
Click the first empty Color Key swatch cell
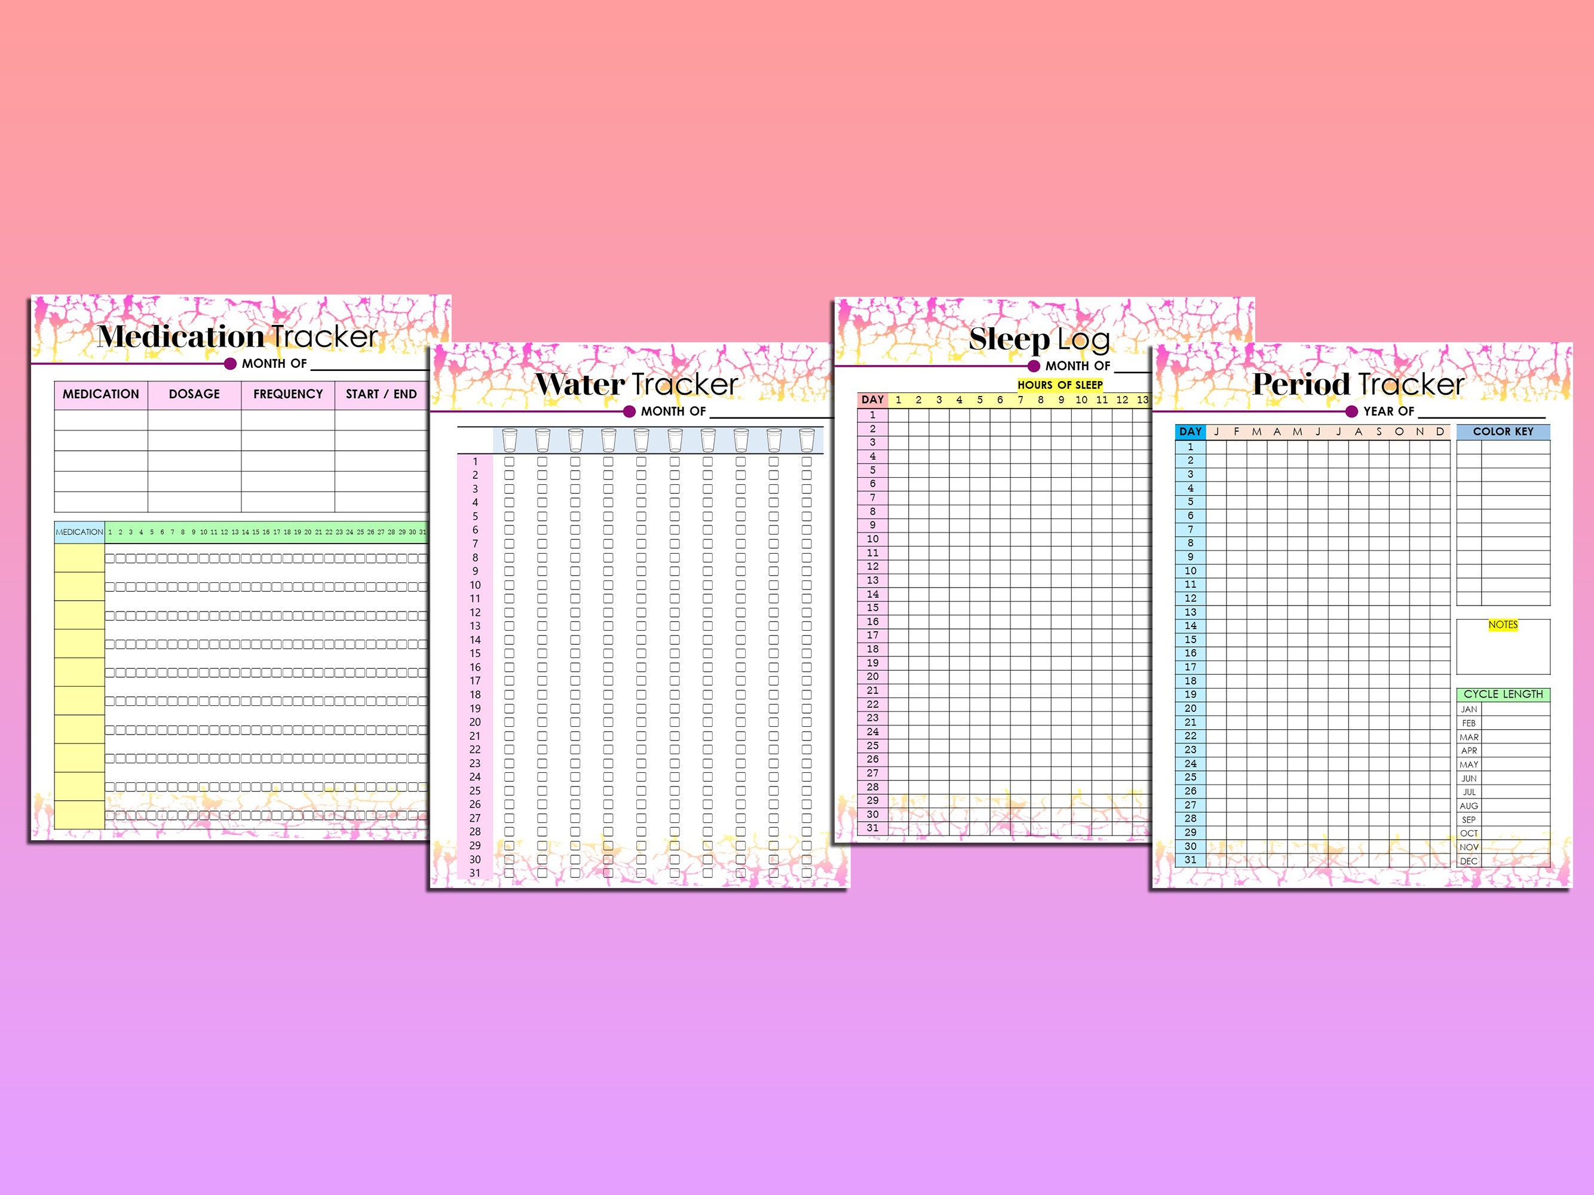click(x=1469, y=447)
